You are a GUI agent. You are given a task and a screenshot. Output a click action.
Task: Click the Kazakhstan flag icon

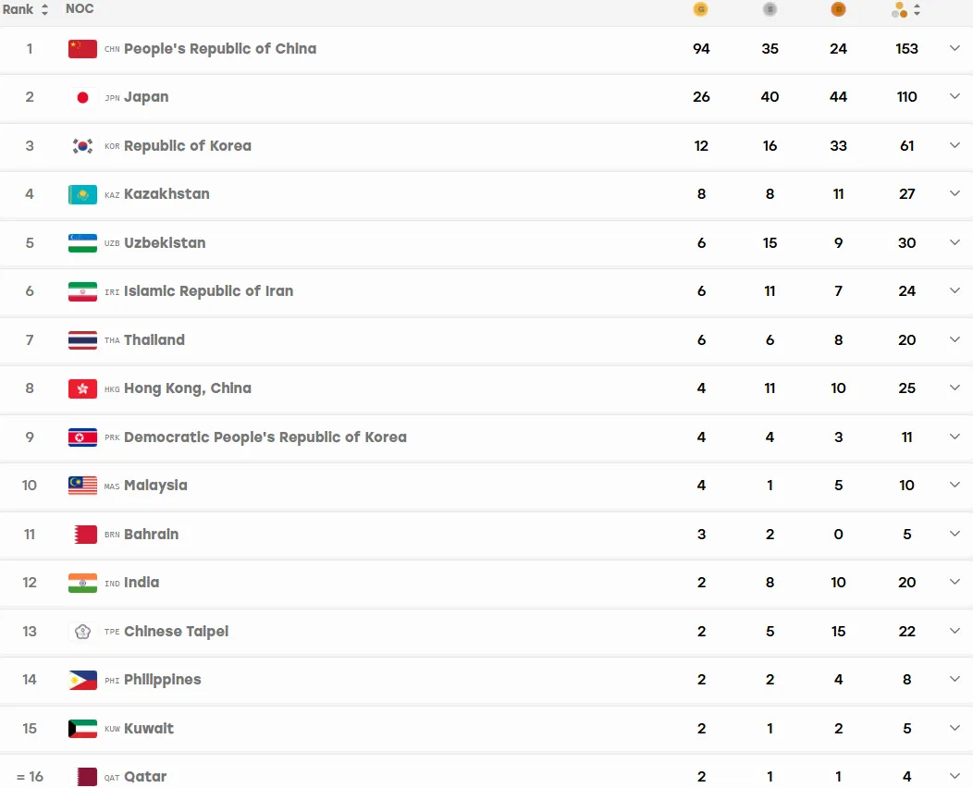coord(82,194)
